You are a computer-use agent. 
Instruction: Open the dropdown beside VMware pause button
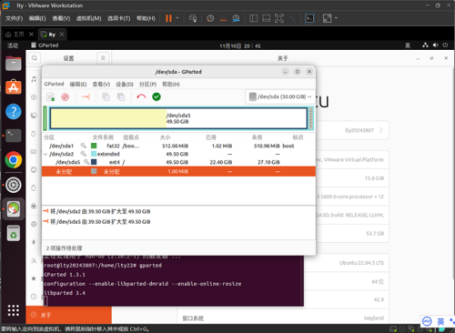177,18
